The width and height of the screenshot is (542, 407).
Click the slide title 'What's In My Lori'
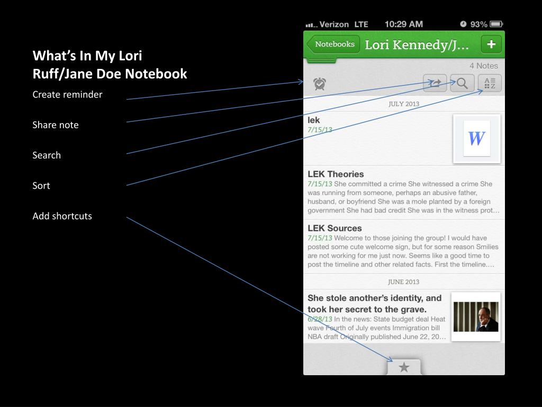(87, 56)
